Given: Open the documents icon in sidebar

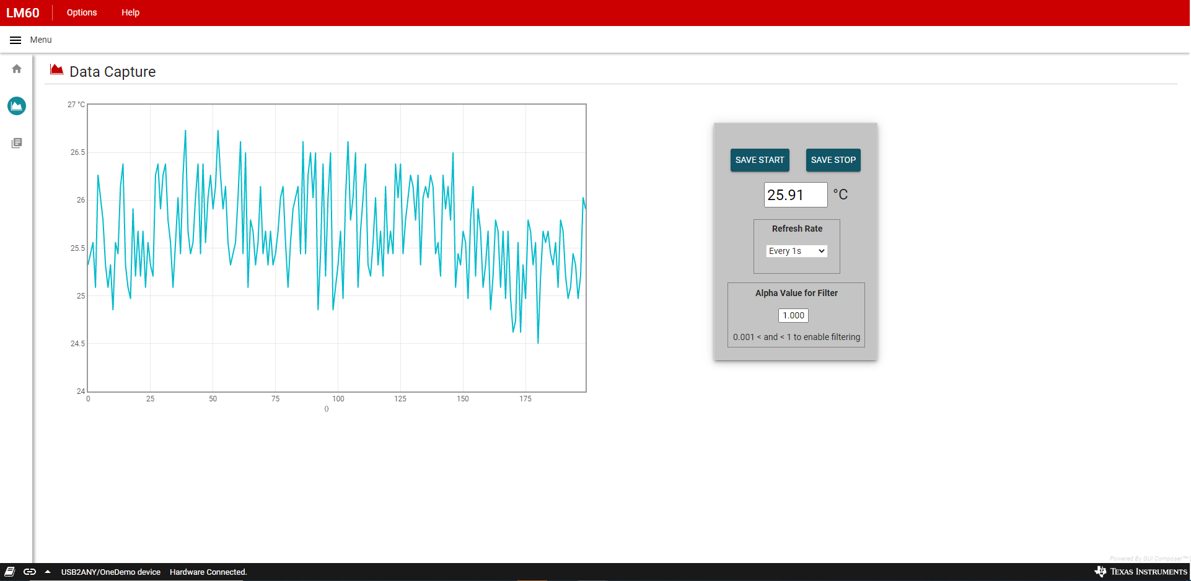Looking at the screenshot, I should 17,143.
